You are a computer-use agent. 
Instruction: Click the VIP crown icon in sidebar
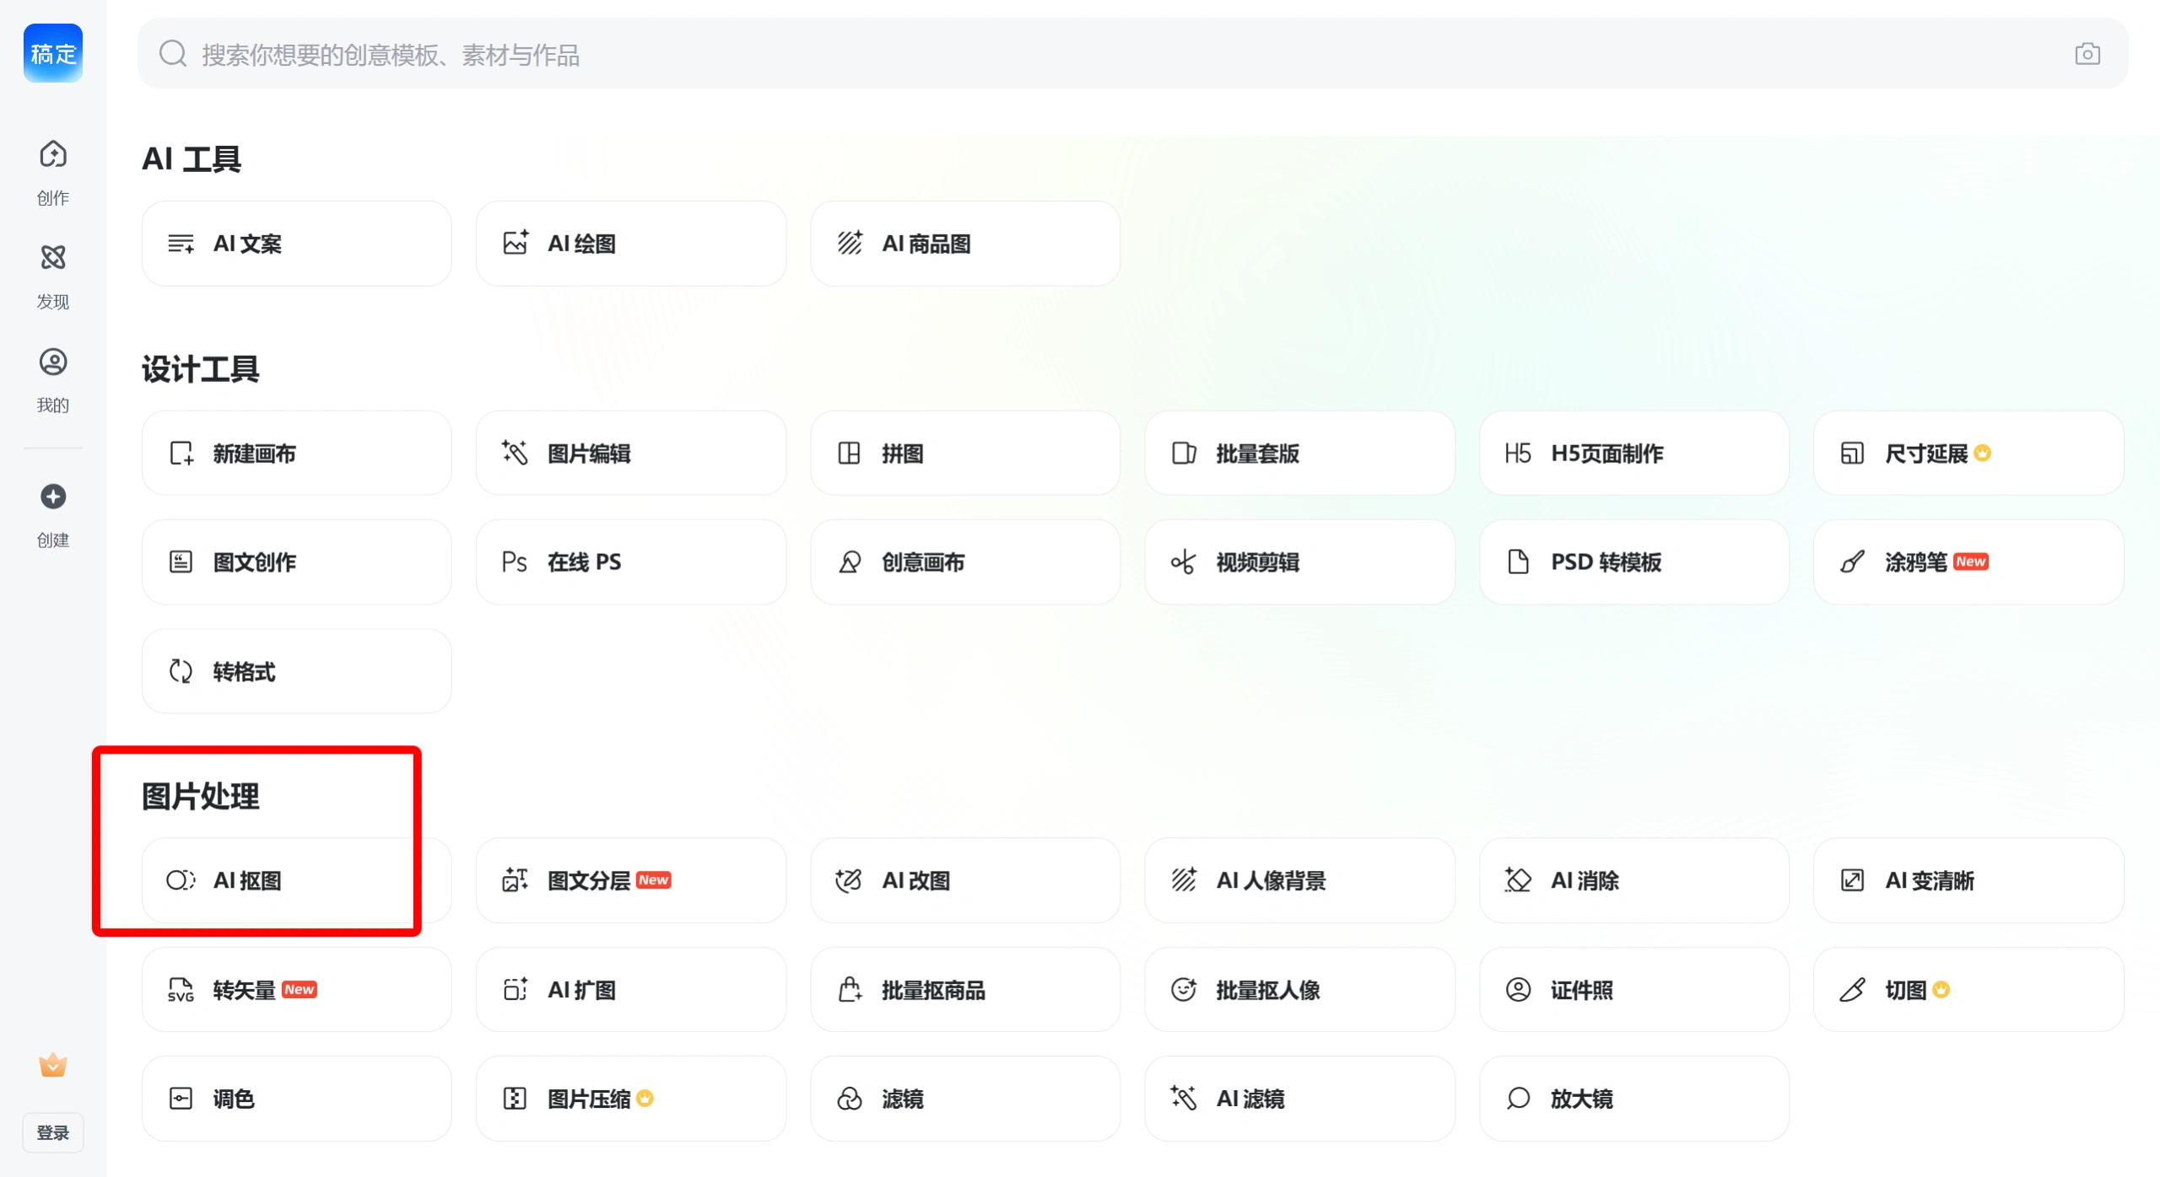pyautogui.click(x=53, y=1066)
